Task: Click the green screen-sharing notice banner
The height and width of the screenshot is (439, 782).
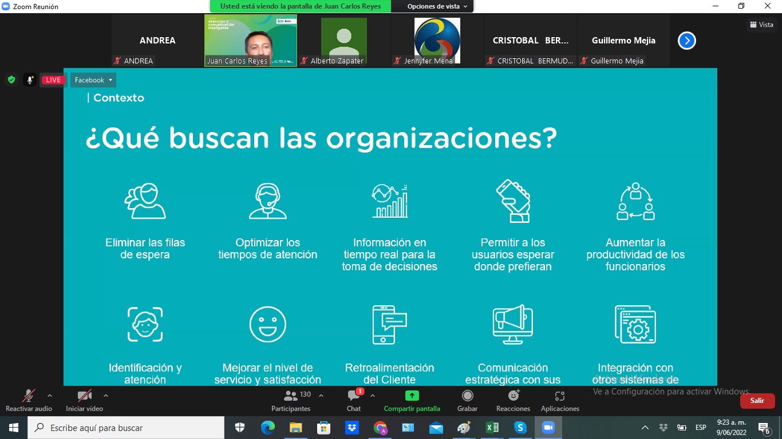Action: [x=301, y=6]
